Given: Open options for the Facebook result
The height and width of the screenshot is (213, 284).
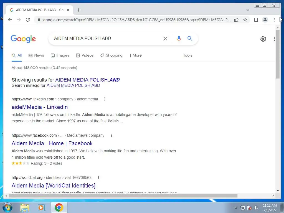Looking at the screenshot, I should (111, 135).
